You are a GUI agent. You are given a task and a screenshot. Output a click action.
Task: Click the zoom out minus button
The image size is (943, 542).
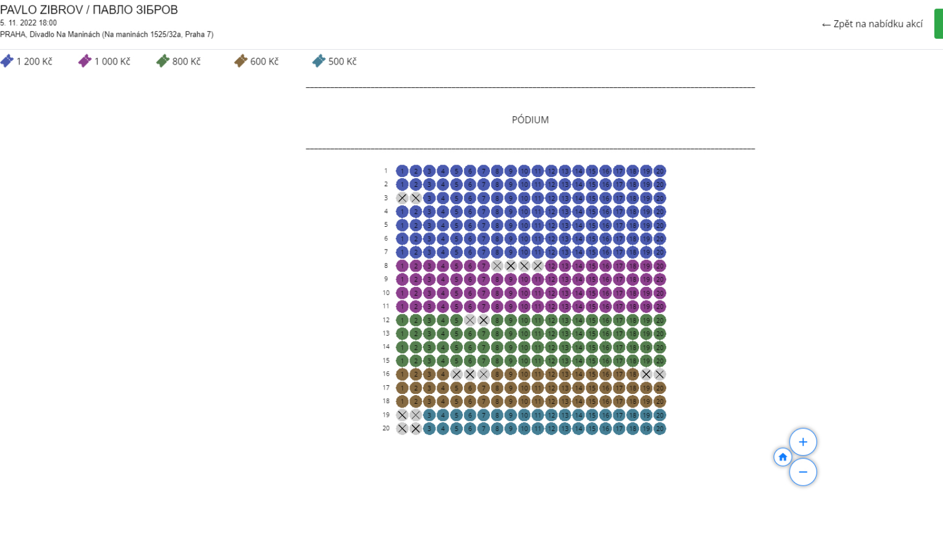(803, 472)
